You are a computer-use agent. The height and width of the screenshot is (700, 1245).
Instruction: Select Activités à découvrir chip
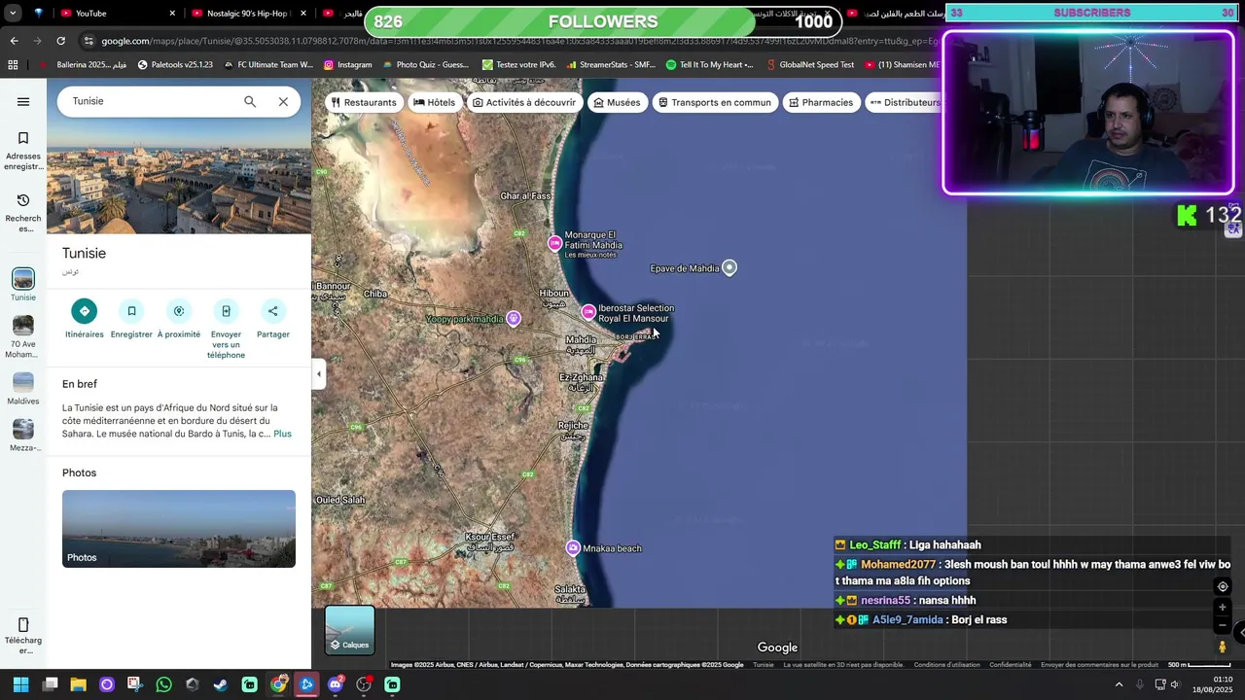point(523,102)
